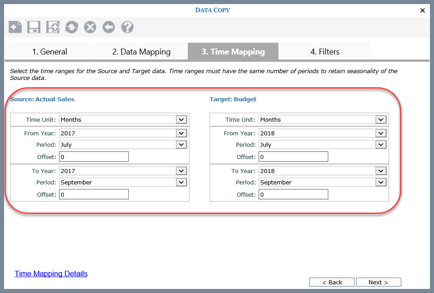Expand Source To Year 2017 dropdown
The height and width of the screenshot is (293, 434).
[123, 171]
